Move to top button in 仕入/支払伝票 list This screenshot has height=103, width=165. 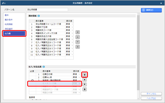click(x=85, y=75)
